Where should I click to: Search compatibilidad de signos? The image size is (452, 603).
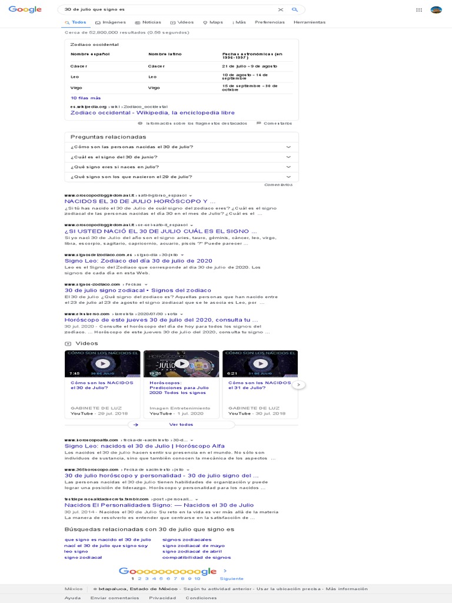(x=197, y=558)
